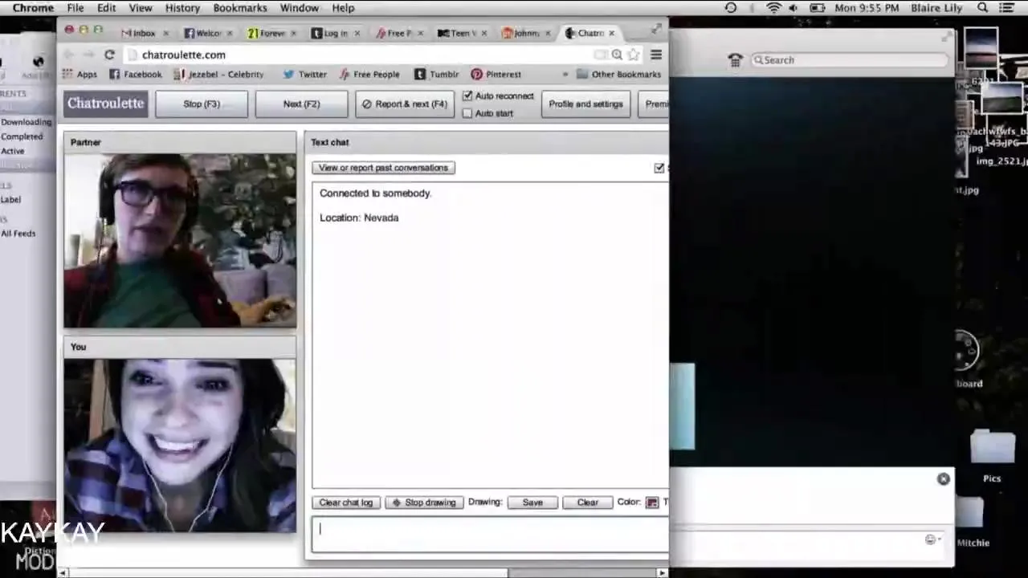Click the Stop drawing button
The height and width of the screenshot is (578, 1028).
pos(424,503)
